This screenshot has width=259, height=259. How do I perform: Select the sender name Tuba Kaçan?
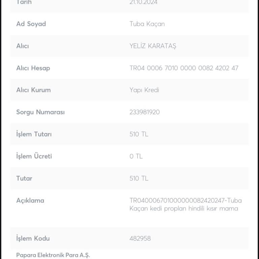coord(147,24)
